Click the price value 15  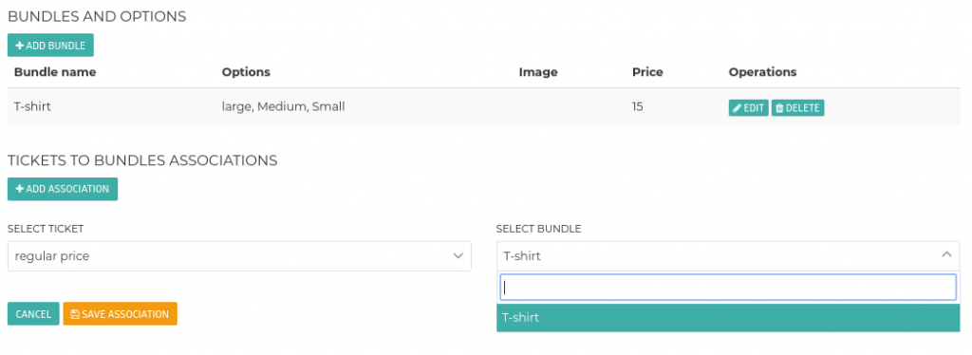[x=637, y=106]
